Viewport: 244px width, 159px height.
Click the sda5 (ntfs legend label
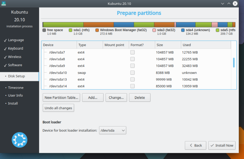coord(228,30)
